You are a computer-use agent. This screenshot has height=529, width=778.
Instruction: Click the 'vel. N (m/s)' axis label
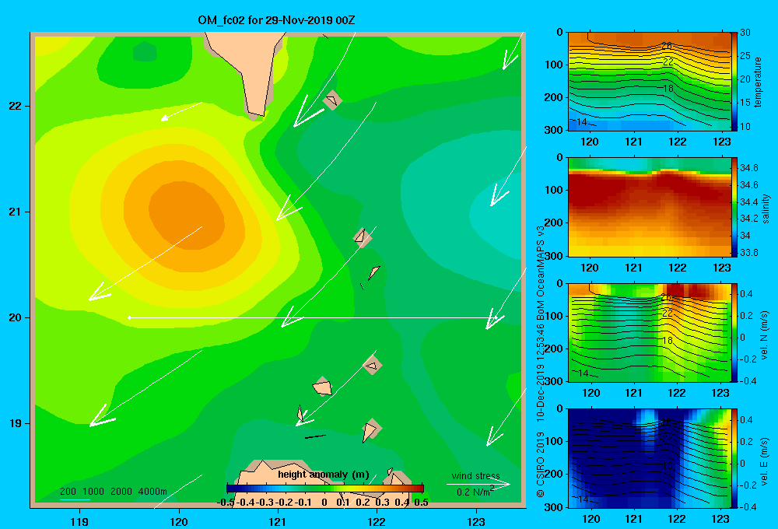click(x=764, y=335)
